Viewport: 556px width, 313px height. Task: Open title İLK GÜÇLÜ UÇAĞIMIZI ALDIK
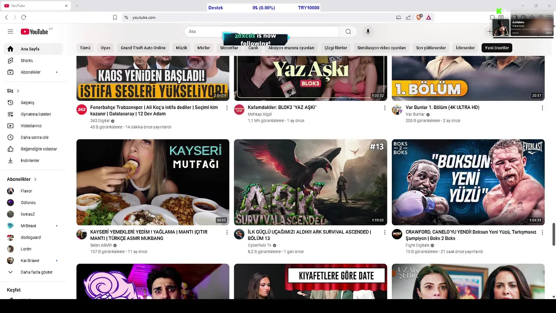point(309,235)
